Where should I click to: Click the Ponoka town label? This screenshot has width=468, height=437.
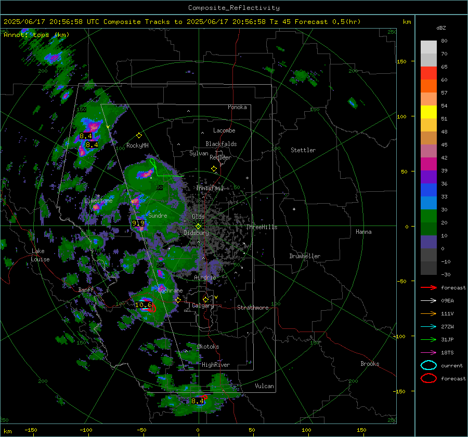[237, 107]
